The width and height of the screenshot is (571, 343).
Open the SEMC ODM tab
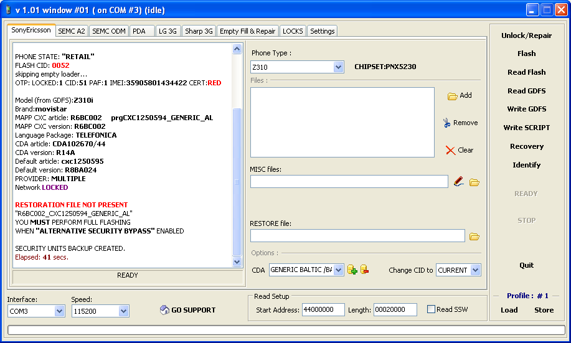pos(109,31)
